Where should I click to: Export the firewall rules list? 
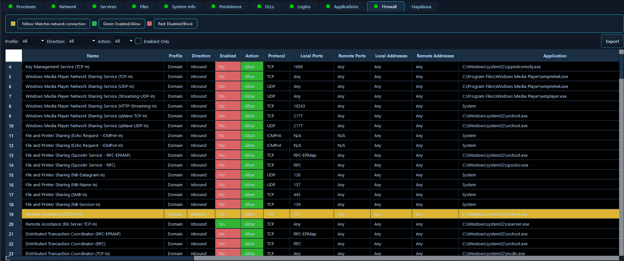click(x=612, y=41)
